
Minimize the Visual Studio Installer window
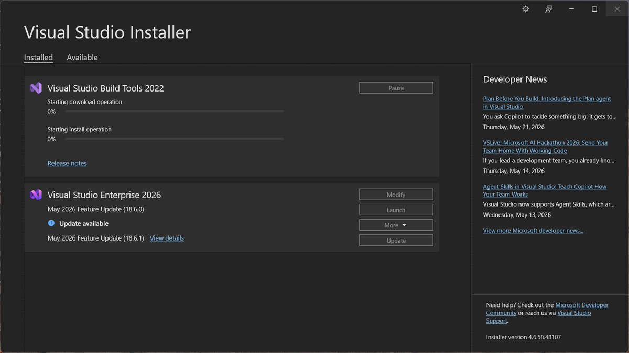click(x=571, y=9)
